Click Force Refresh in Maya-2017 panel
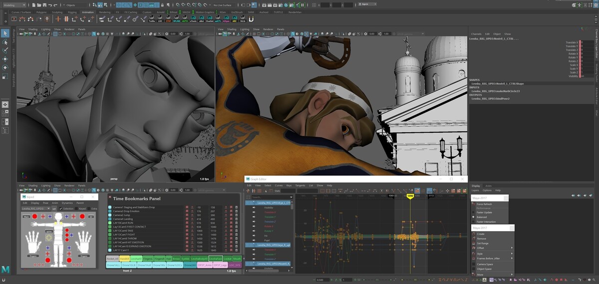599x284 pixels. (x=484, y=204)
